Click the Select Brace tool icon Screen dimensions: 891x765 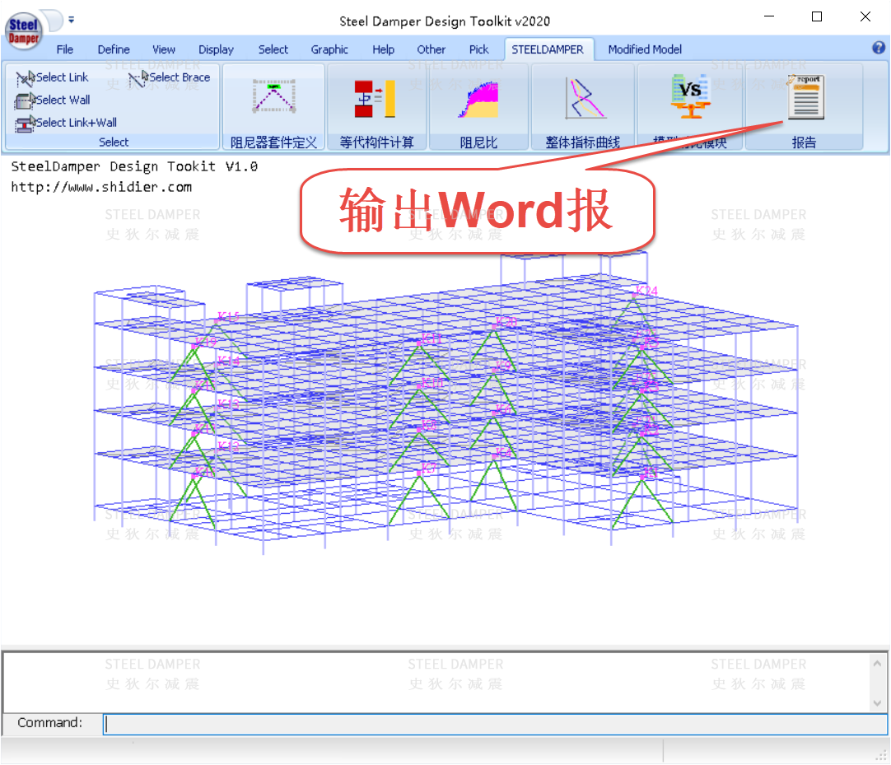[138, 78]
